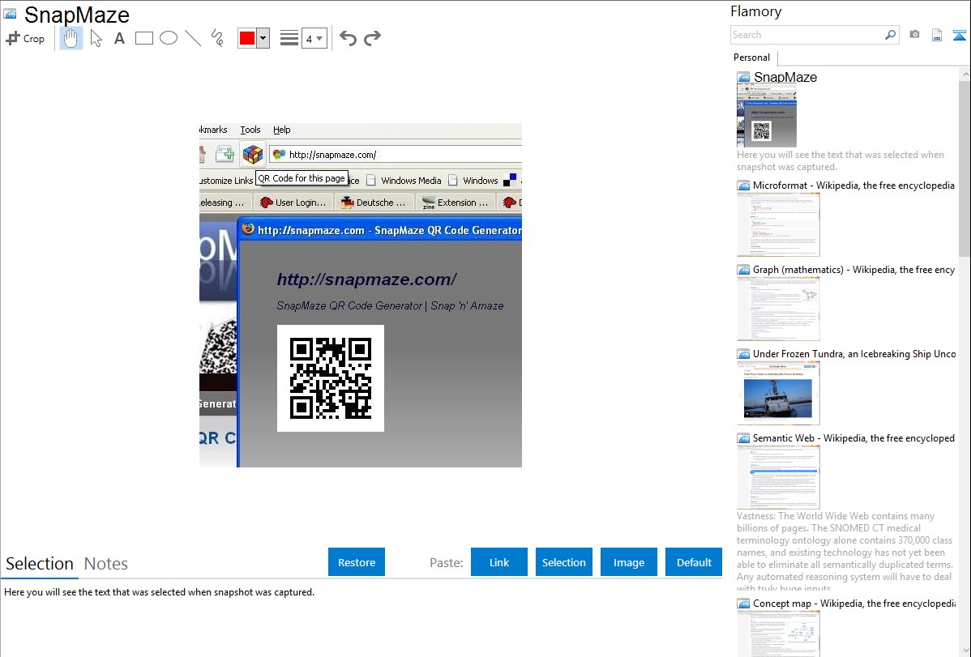Choose the straight line tool
The image size is (971, 657).
193,38
